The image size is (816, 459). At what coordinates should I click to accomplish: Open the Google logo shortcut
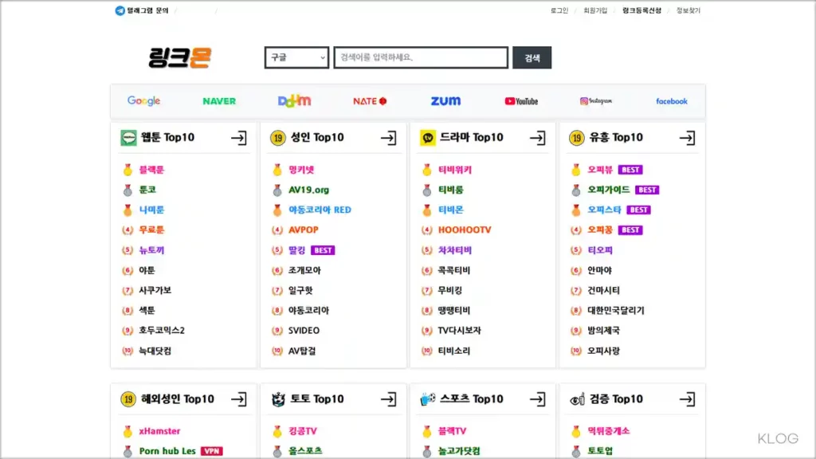pos(143,101)
